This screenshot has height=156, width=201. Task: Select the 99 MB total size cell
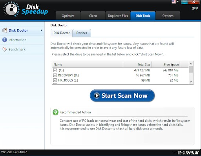pyautogui.click(x=146, y=80)
